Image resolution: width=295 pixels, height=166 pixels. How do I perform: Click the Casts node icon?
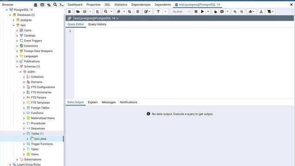tap(22, 30)
